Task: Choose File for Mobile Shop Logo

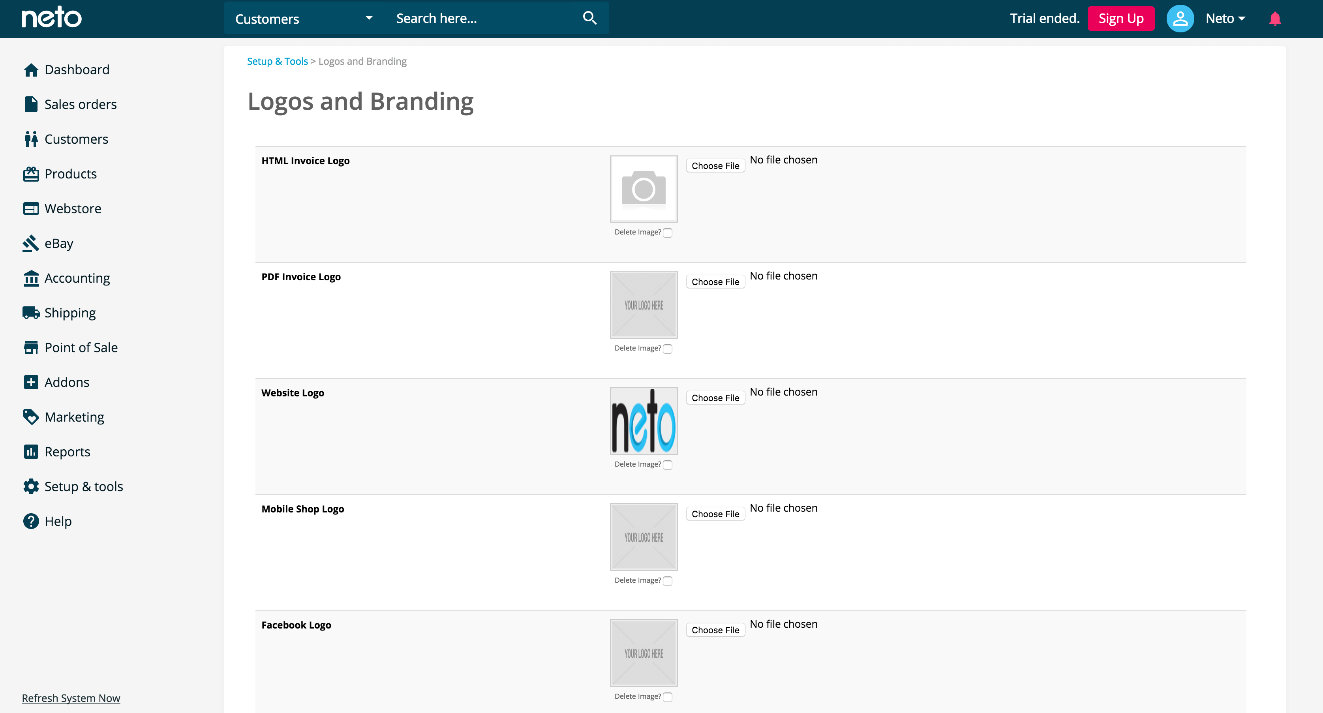Action: 715,514
